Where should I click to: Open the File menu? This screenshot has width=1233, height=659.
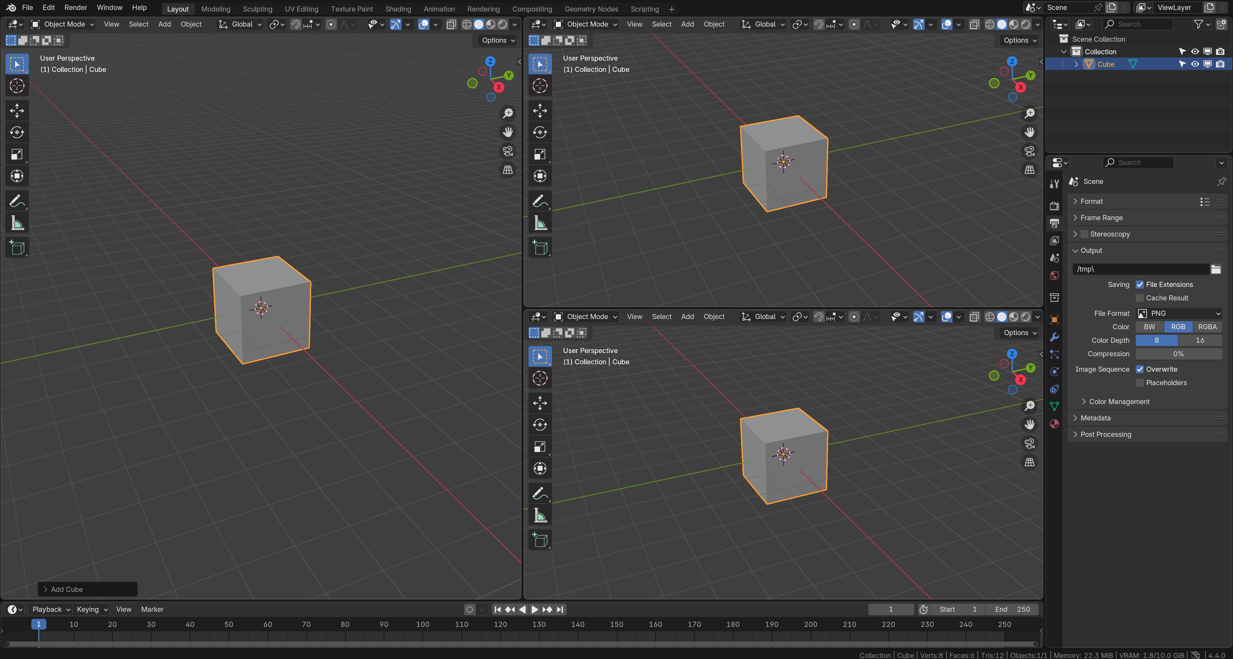[27, 8]
